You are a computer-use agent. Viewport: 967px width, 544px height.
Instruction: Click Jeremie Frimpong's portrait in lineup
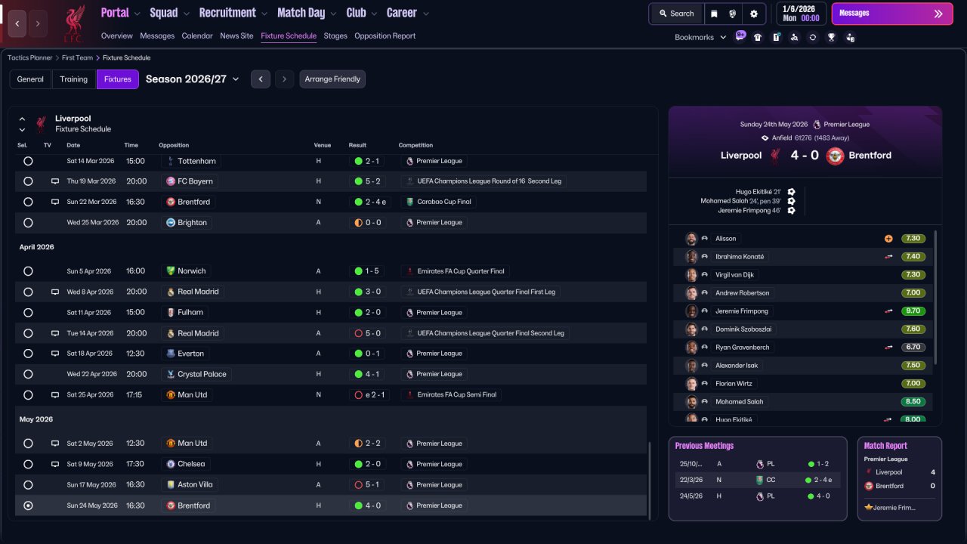[x=691, y=311]
